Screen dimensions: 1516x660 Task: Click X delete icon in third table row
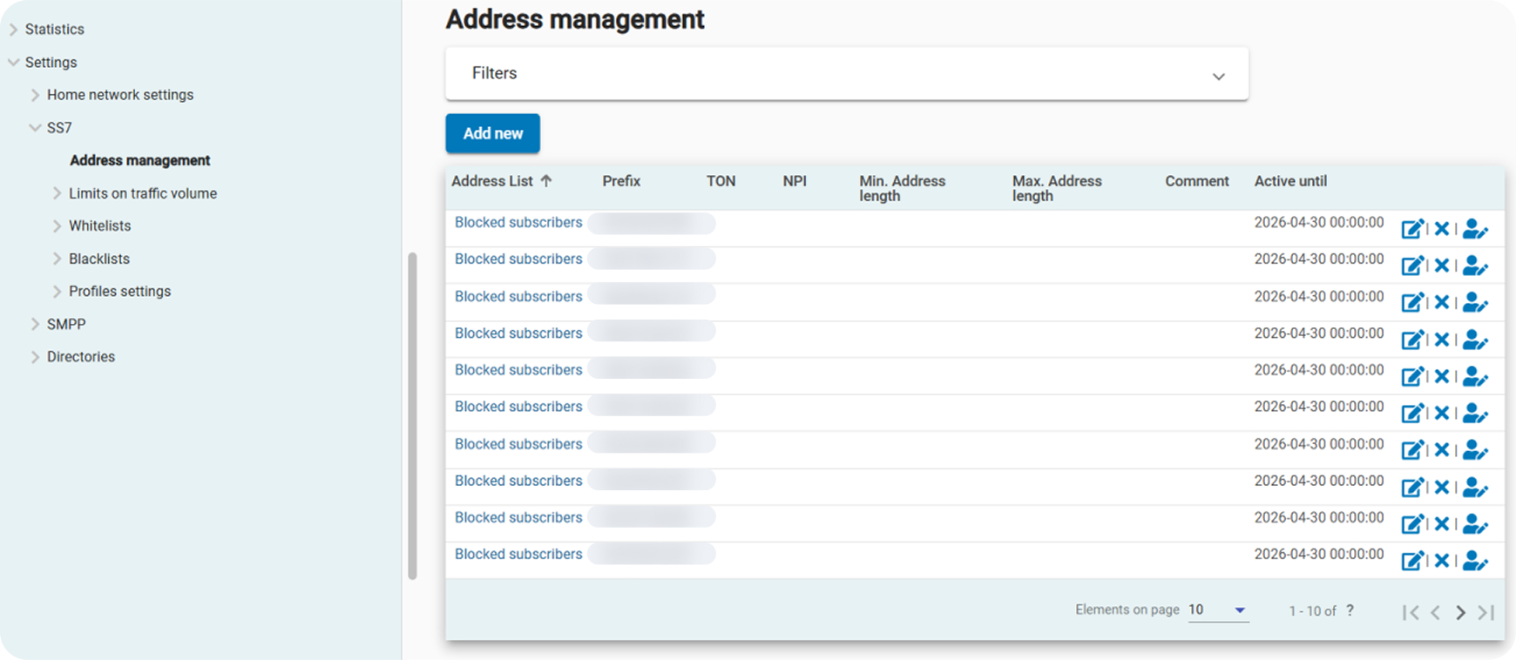tap(1442, 302)
